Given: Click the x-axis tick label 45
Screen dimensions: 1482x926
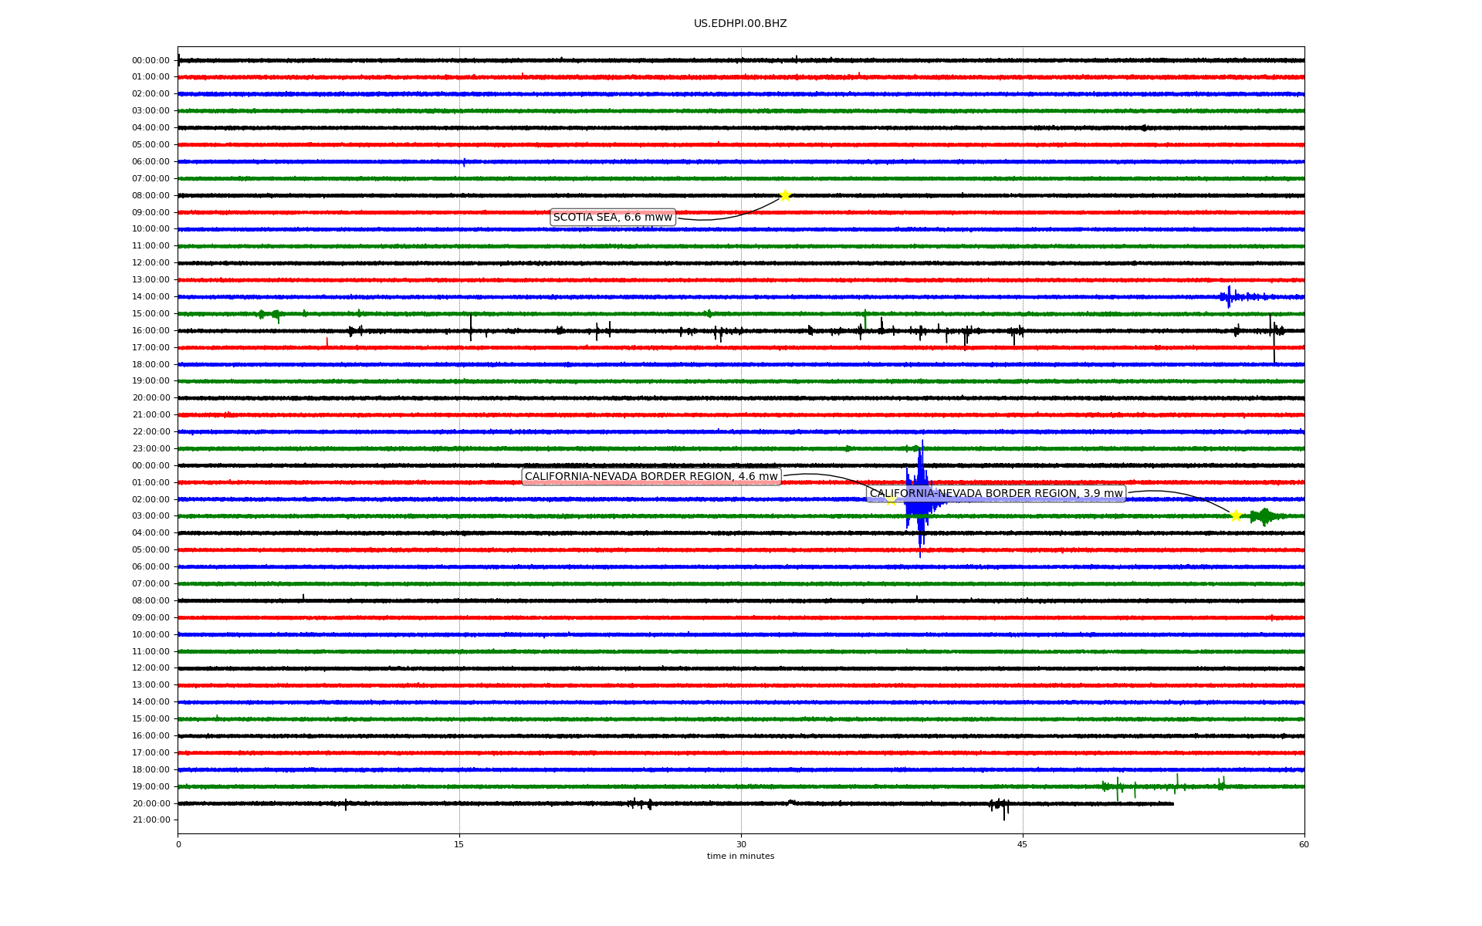Looking at the screenshot, I should [x=1023, y=844].
